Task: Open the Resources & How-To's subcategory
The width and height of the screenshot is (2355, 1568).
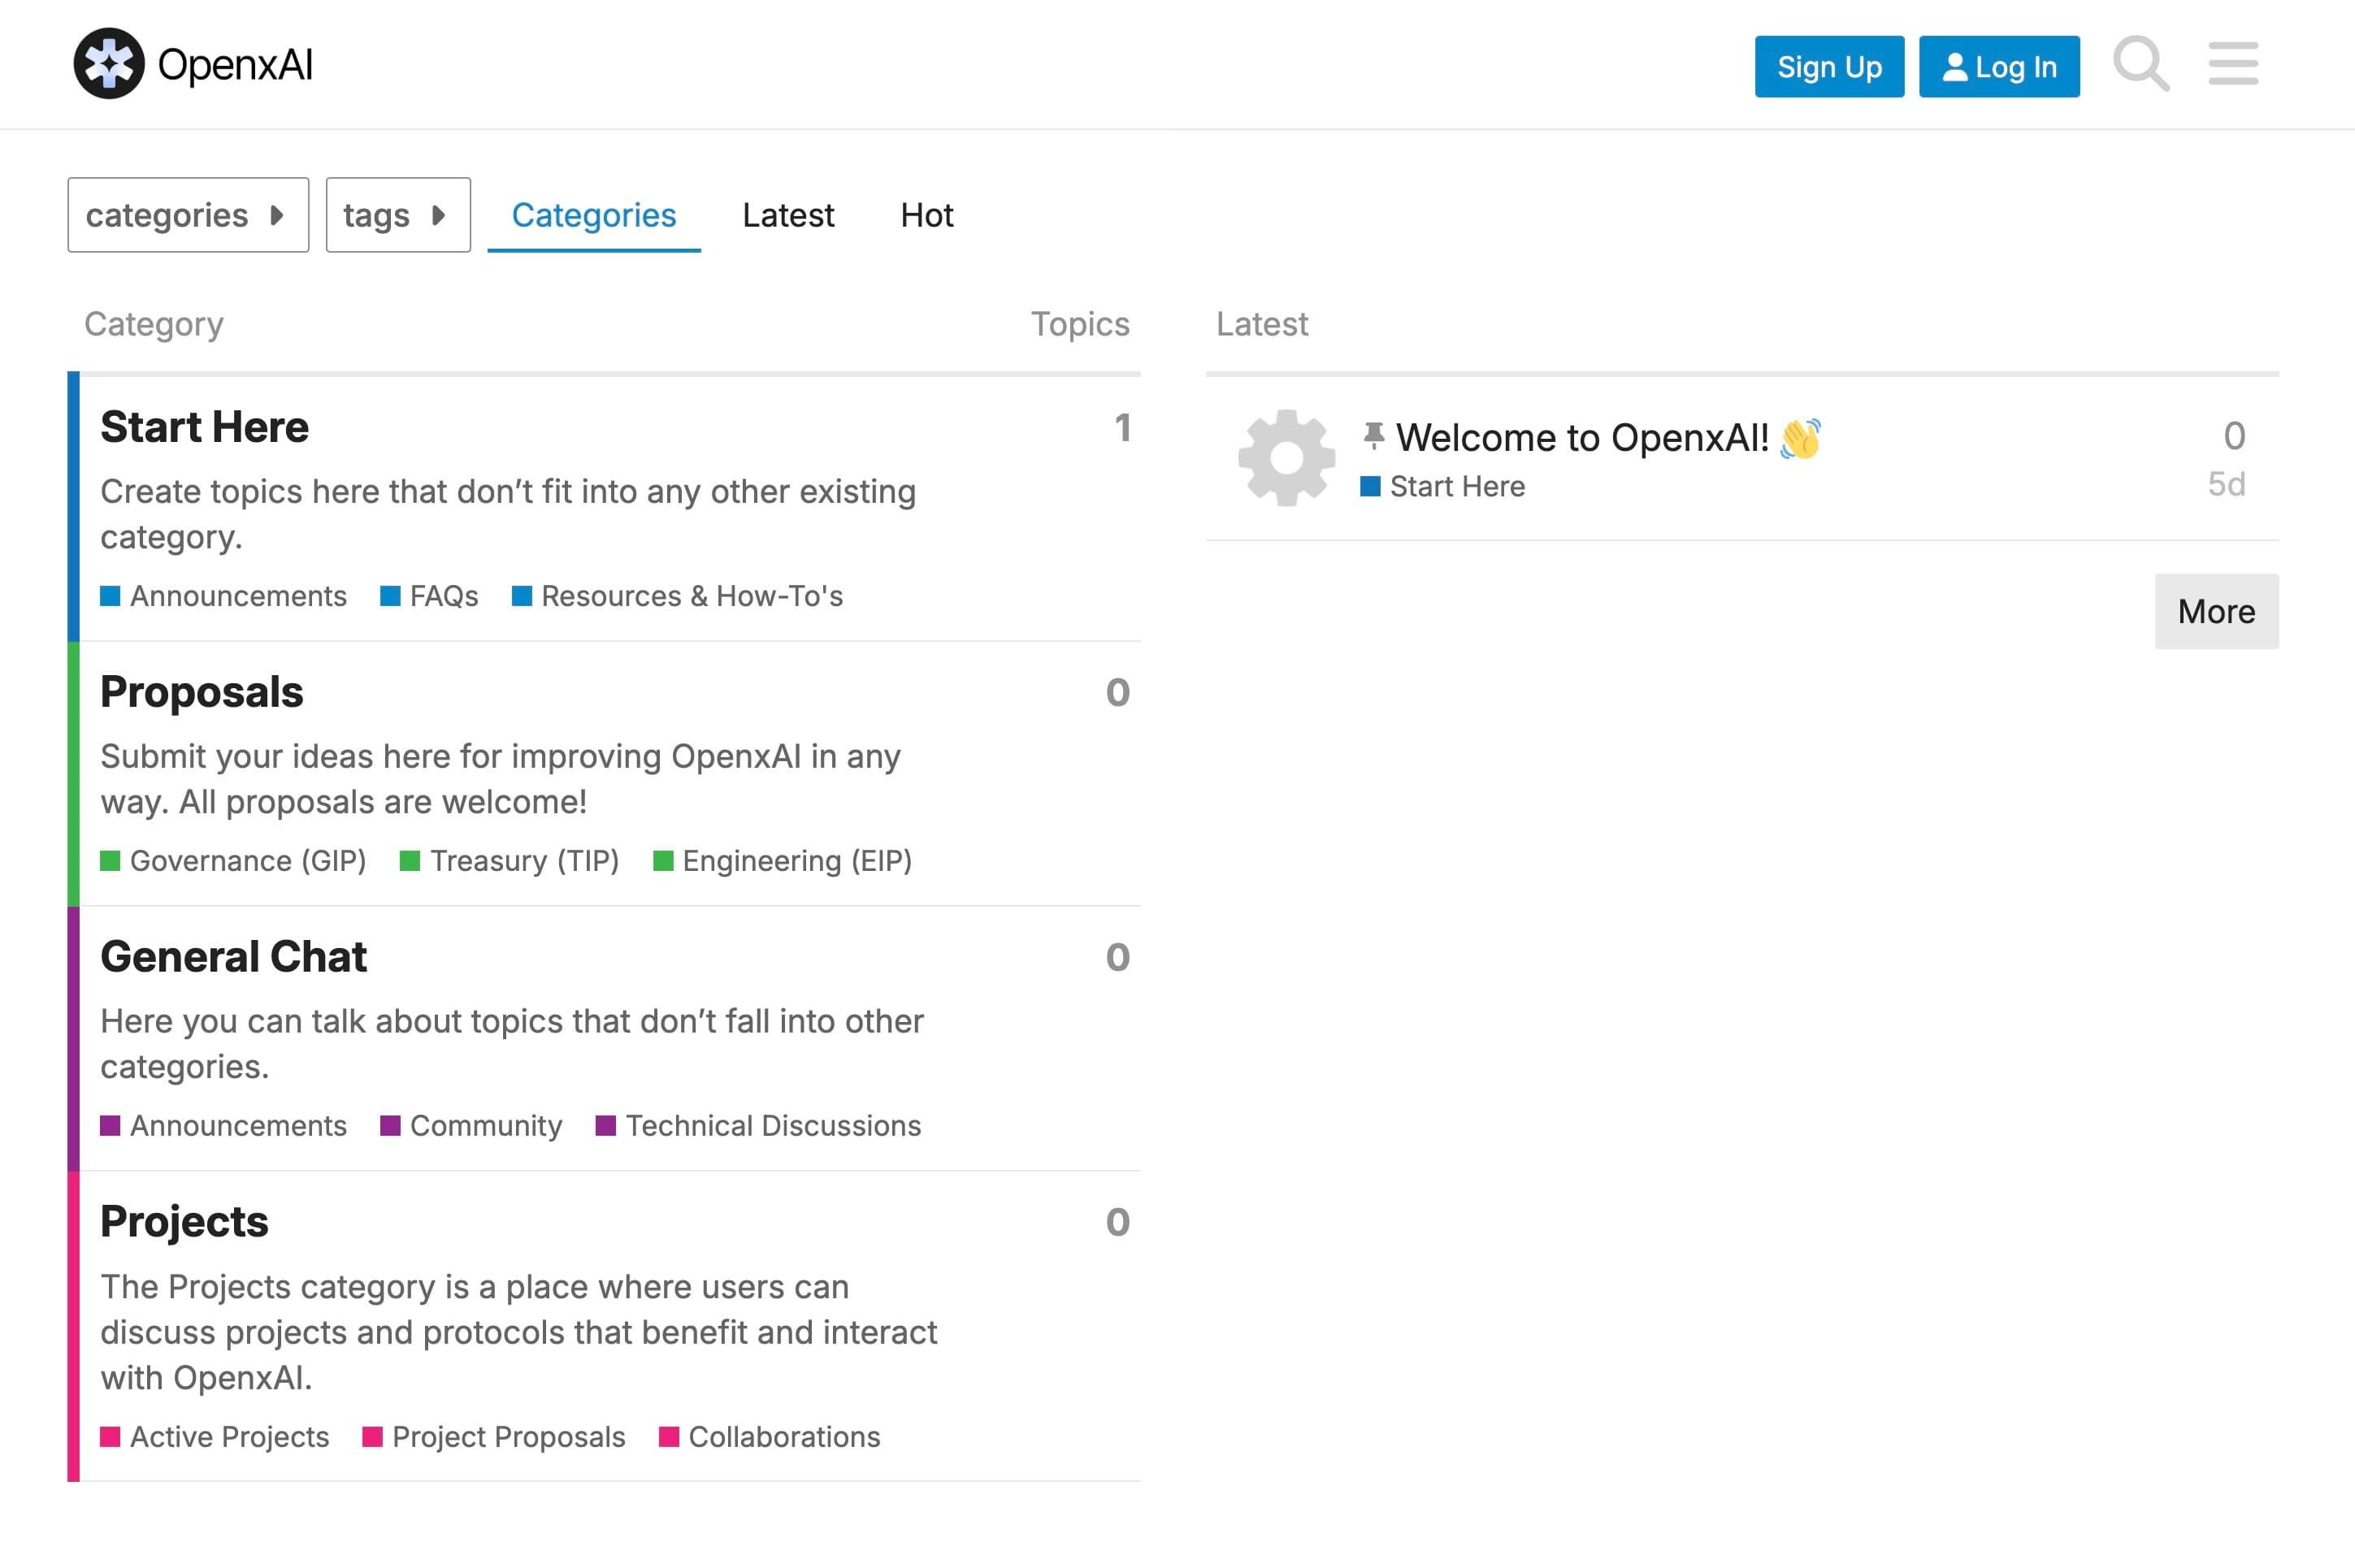Action: pos(677,596)
